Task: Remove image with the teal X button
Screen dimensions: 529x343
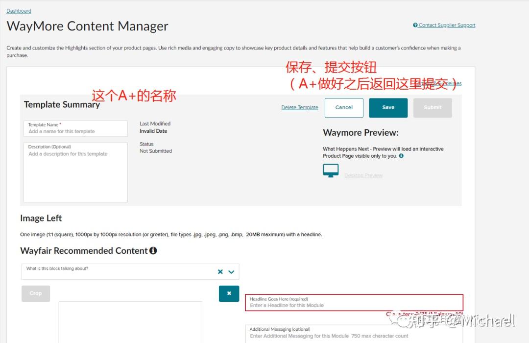Action: tap(229, 294)
